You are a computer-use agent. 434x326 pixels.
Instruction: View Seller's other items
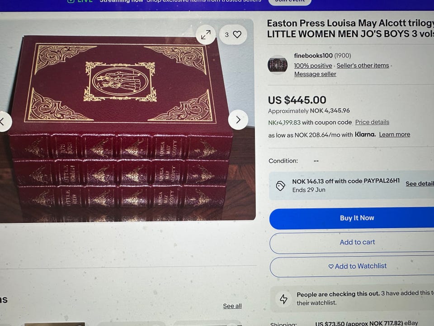pos(363,65)
